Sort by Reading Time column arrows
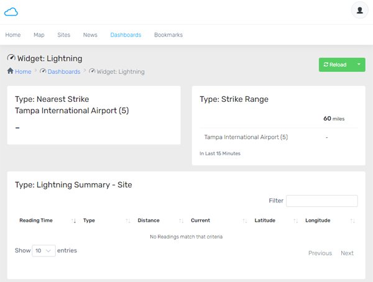The image size is (373, 282). click(x=73, y=221)
